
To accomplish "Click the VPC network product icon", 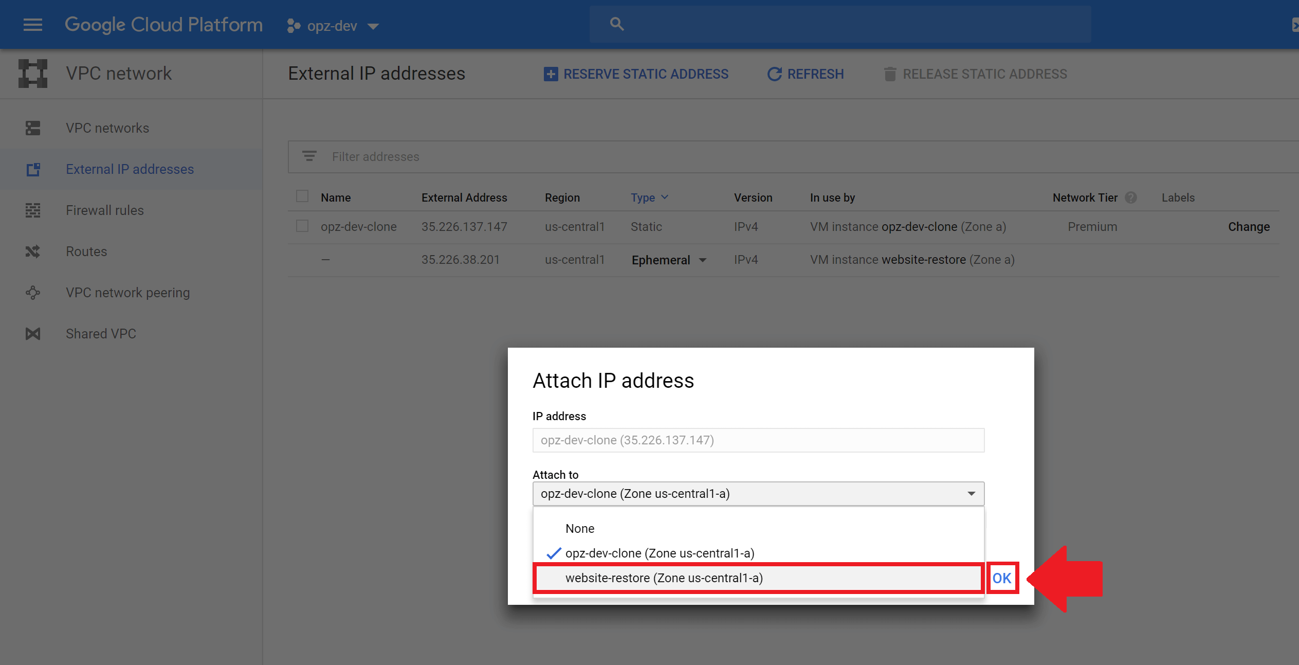I will [33, 74].
